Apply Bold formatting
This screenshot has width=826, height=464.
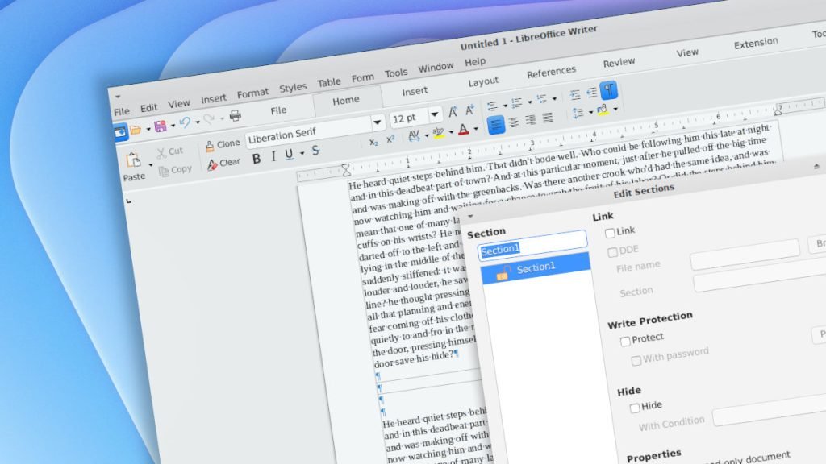click(x=256, y=159)
